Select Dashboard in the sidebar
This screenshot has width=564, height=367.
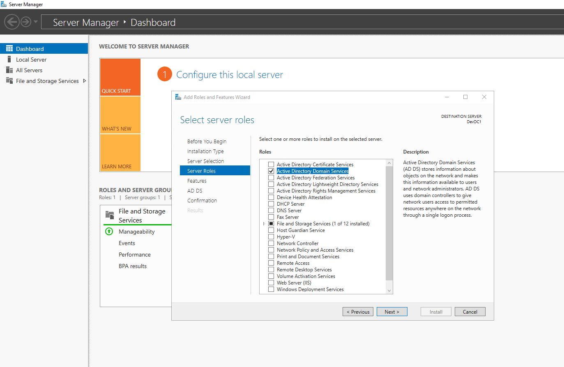click(44, 48)
